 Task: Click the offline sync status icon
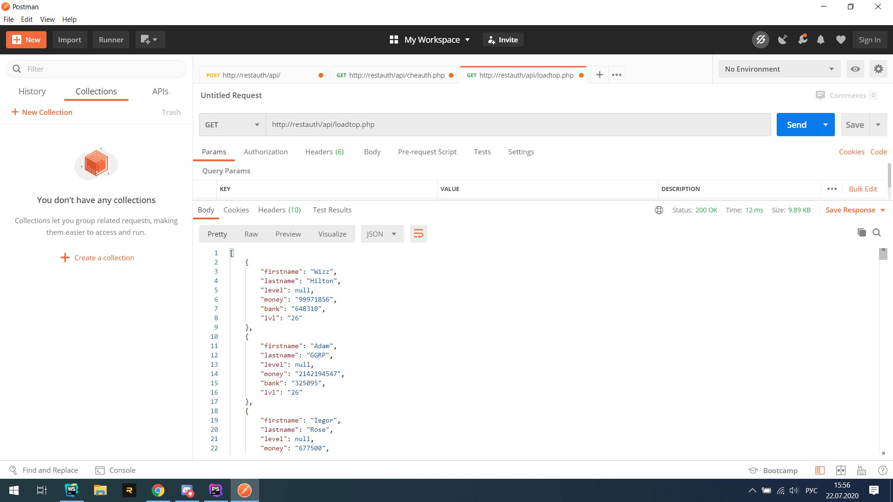[x=761, y=40]
